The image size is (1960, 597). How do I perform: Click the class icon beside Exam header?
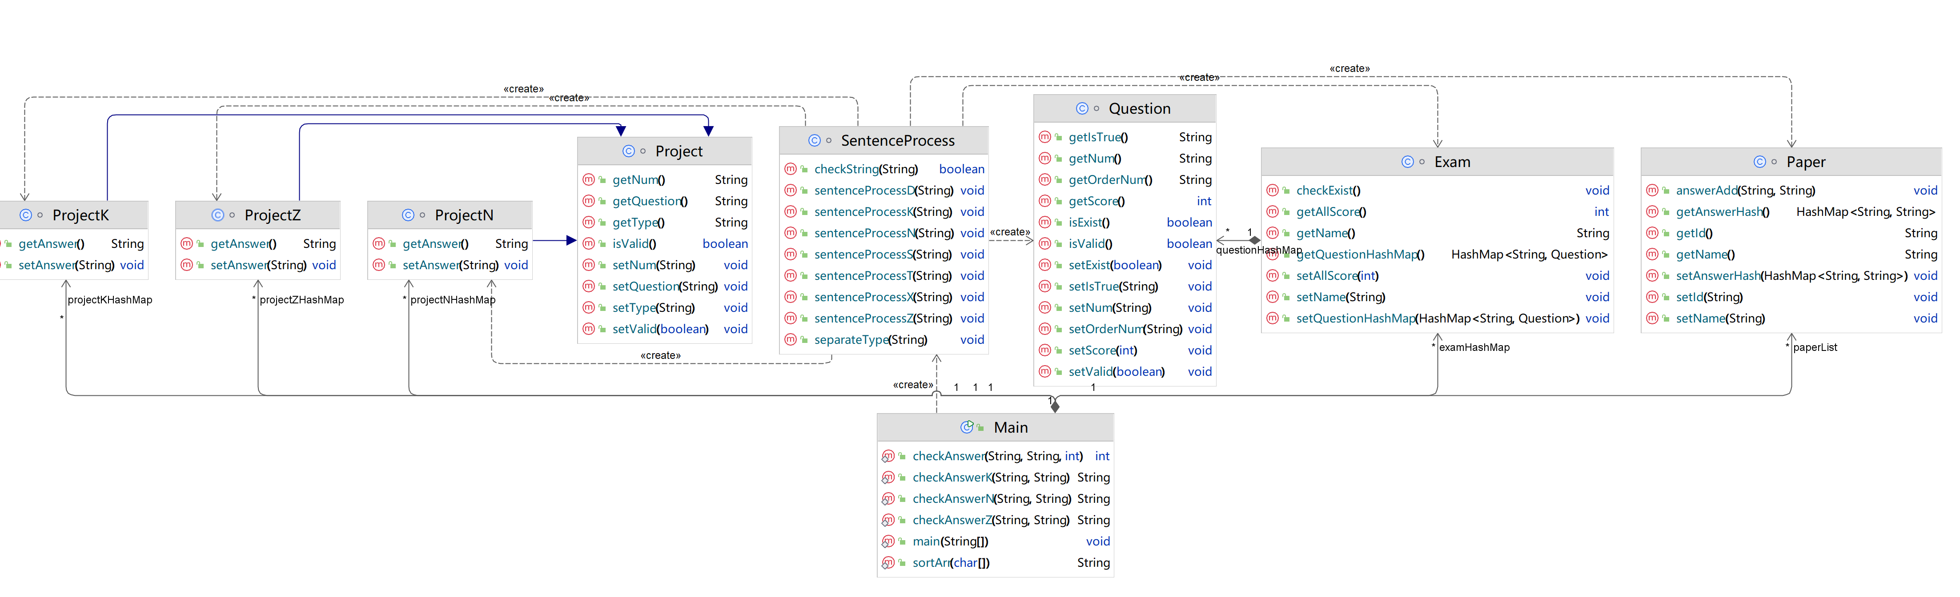pos(1407,162)
